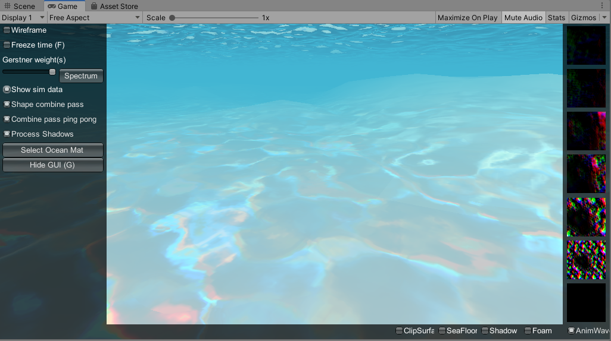Enable the Shadow checkbox
Screen dimensions: 611x341
[485, 330]
